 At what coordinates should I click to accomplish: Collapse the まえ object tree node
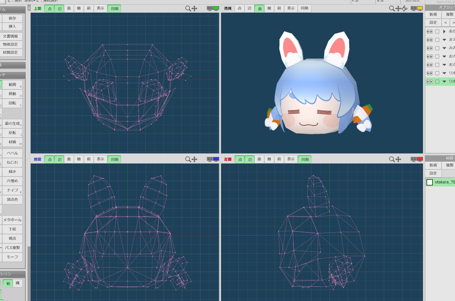click(444, 40)
